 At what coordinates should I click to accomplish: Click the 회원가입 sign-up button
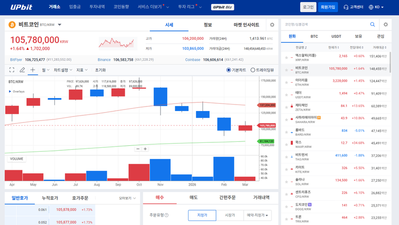(x=328, y=7)
